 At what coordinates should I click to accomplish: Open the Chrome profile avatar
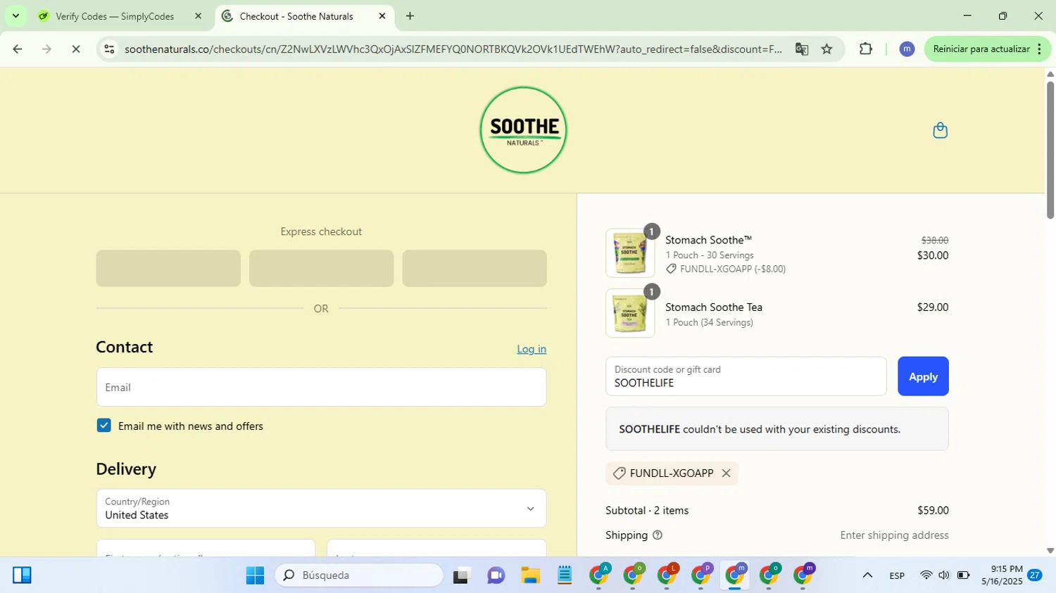coord(907,49)
